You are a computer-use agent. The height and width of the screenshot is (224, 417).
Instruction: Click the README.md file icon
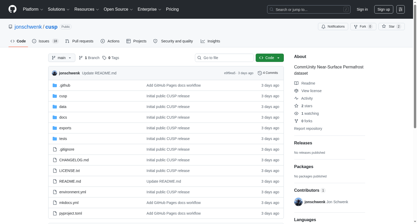pyautogui.click(x=55, y=181)
